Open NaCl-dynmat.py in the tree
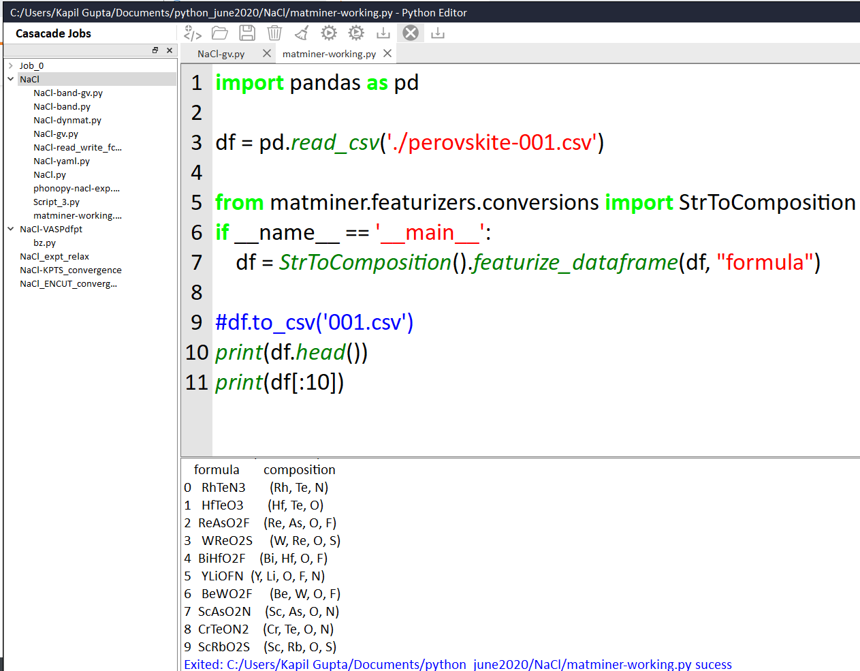The image size is (860, 671). 67,120
